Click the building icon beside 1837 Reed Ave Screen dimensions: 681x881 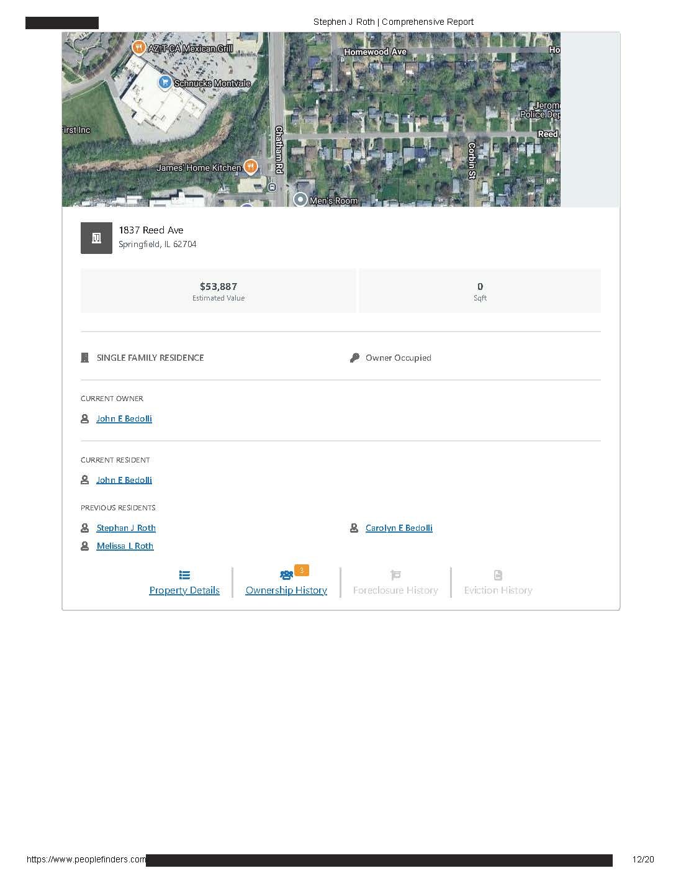coord(96,238)
